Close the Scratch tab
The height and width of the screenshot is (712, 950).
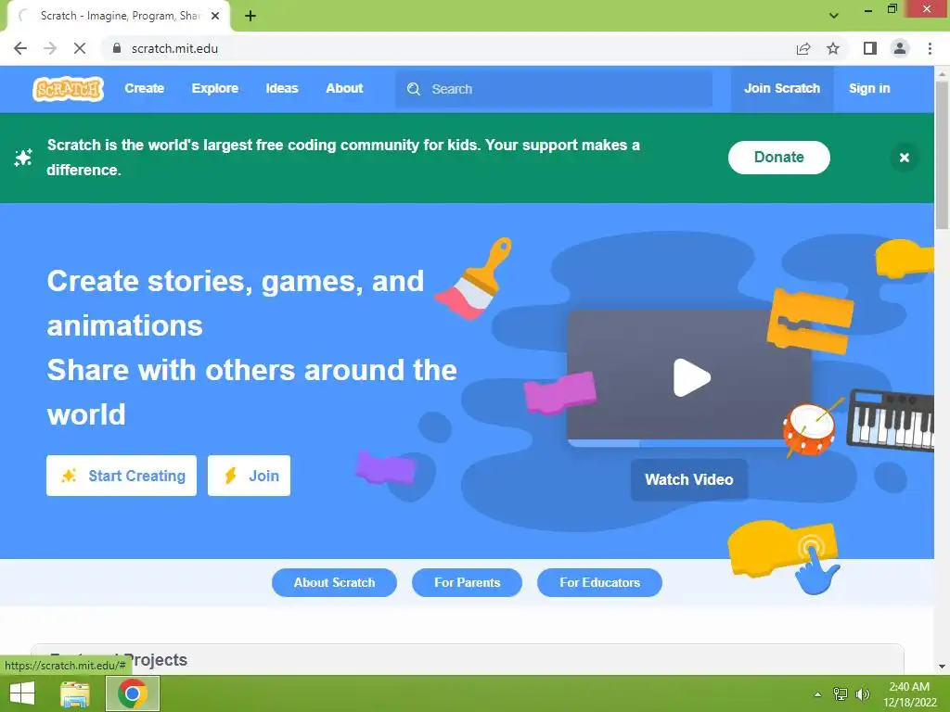click(215, 16)
